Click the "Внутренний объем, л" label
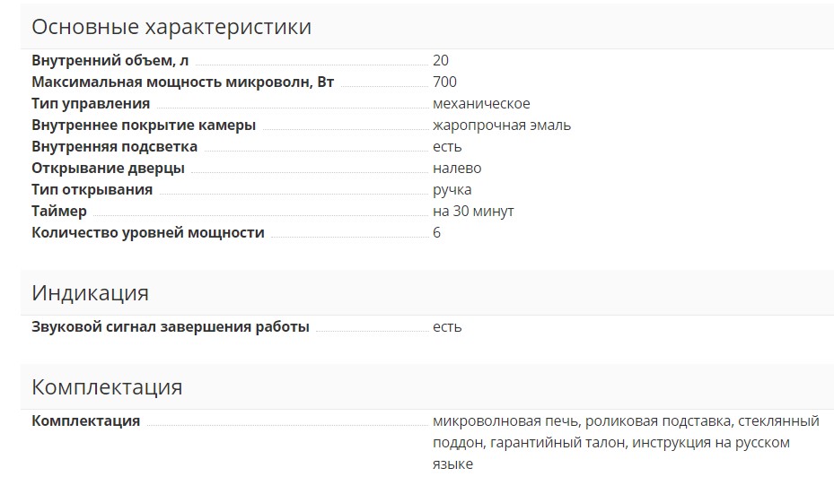The width and height of the screenshot is (834, 494). click(110, 61)
